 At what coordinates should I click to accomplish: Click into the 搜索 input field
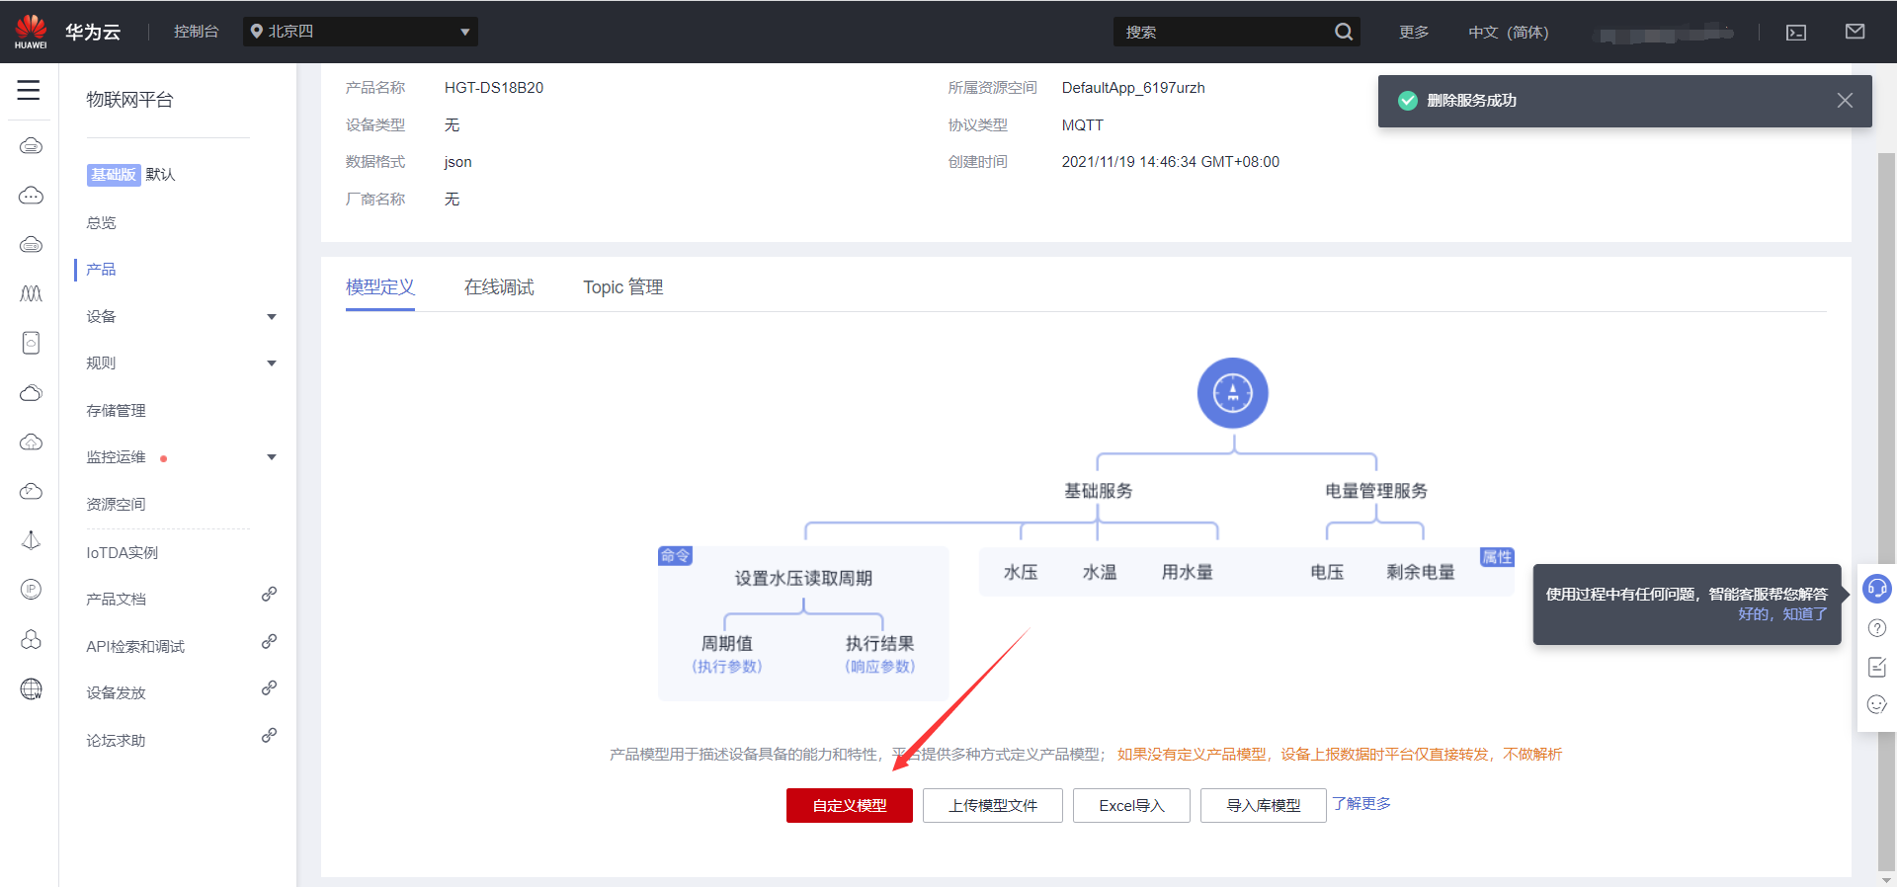tap(1223, 32)
